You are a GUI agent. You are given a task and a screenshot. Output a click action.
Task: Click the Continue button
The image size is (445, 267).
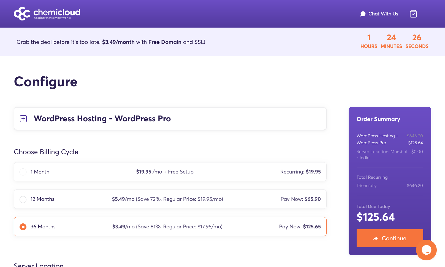(390, 238)
